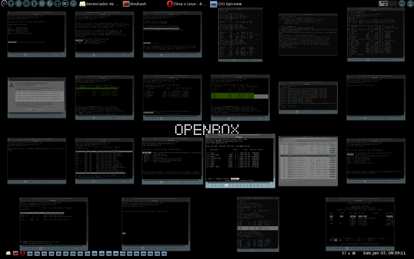Rotate image clockwise in highlighted Gpicview
414x259 pixels.
click(x=240, y=186)
